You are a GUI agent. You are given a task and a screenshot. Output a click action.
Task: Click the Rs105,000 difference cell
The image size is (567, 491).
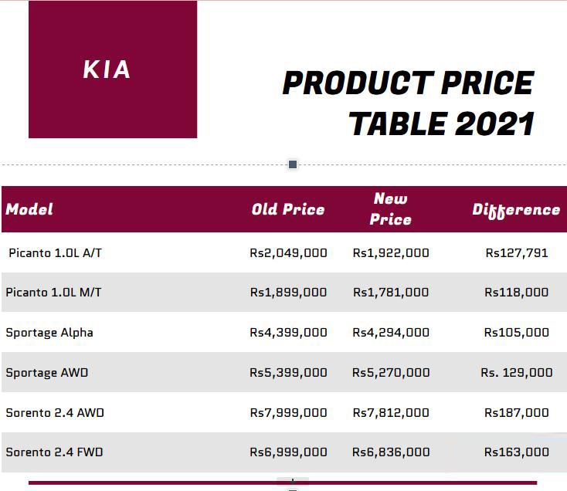(x=517, y=333)
